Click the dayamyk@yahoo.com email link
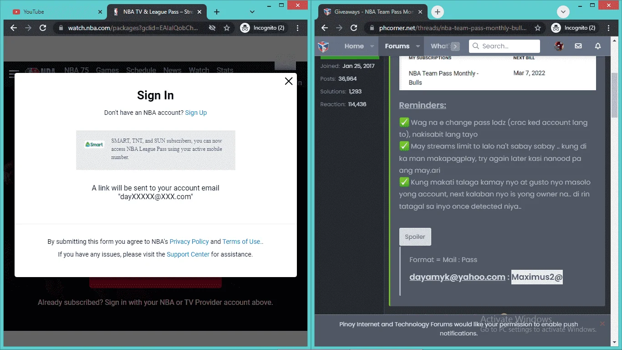Screen dimensions: 622x350 (x=457, y=277)
